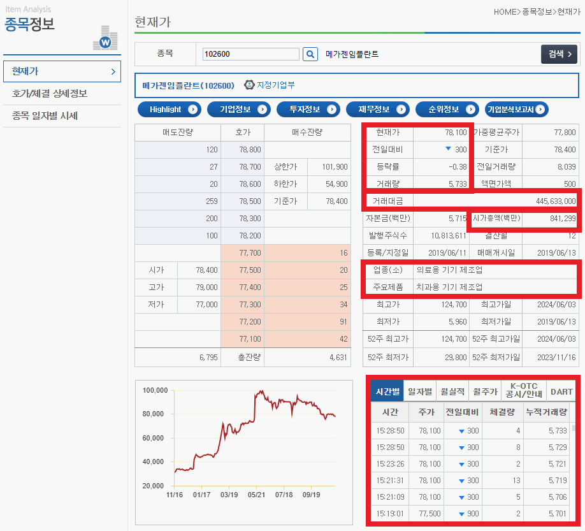Click the info icon next to 지정기업부
The image size is (585, 531).
tap(248, 84)
